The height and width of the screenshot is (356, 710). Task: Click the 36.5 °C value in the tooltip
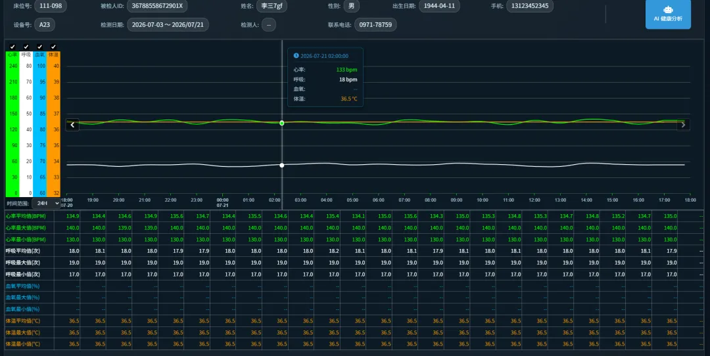349,99
